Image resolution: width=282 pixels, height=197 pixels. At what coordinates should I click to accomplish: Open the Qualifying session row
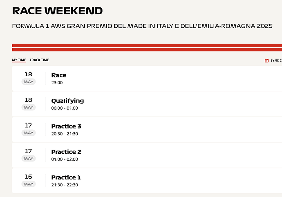tap(147, 104)
